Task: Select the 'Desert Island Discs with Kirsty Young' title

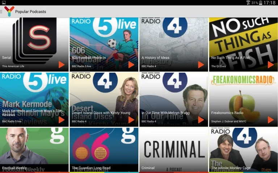Action: click(x=101, y=112)
